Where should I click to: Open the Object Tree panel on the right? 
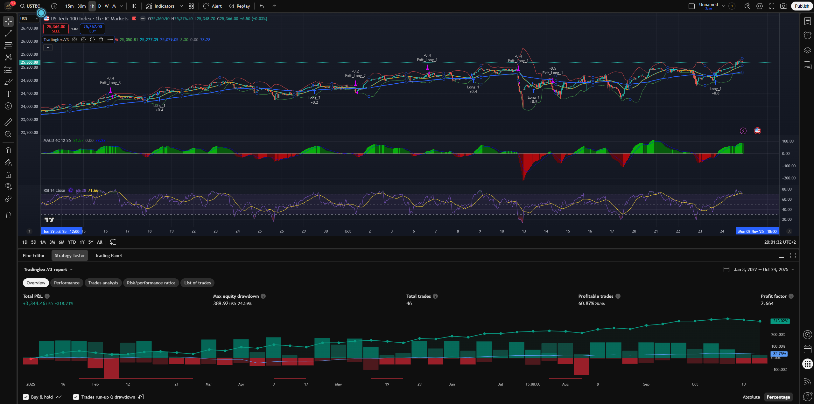pos(807,50)
